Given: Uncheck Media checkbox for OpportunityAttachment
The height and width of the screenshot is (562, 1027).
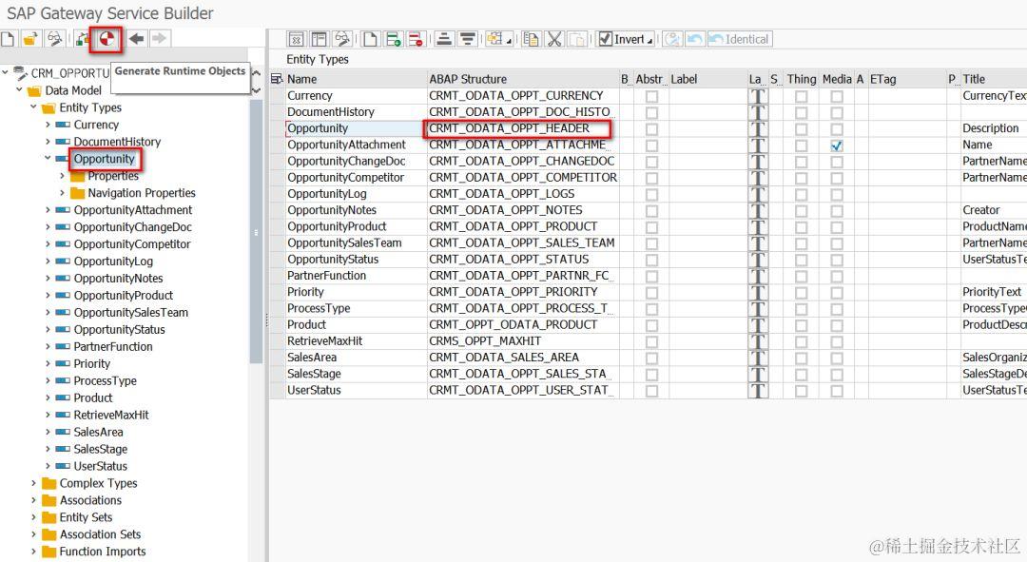Looking at the screenshot, I should click(x=837, y=145).
